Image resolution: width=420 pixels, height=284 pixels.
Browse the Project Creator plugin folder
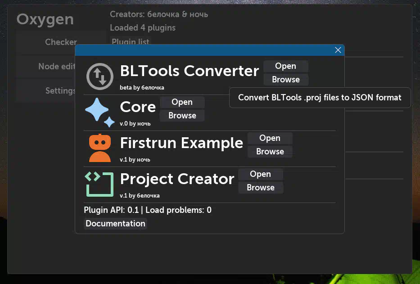261,188
